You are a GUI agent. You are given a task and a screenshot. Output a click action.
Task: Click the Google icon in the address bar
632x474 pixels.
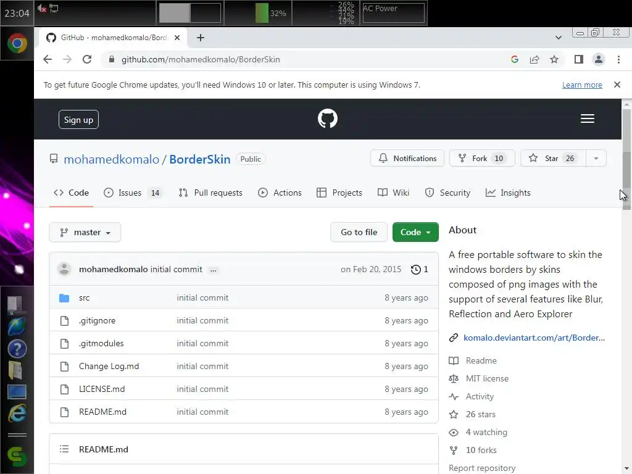tap(514, 60)
